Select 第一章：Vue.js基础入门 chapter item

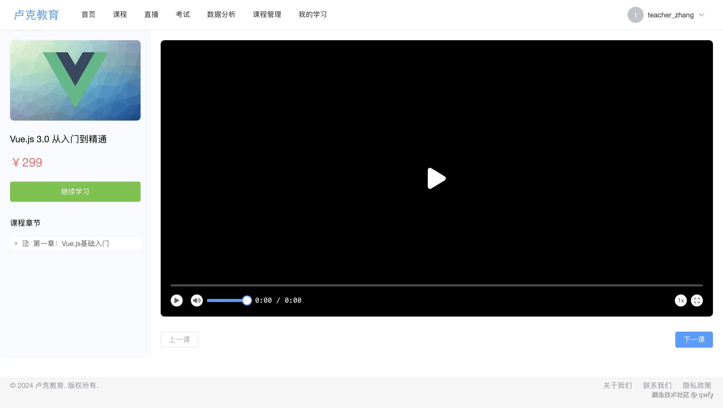(71, 243)
